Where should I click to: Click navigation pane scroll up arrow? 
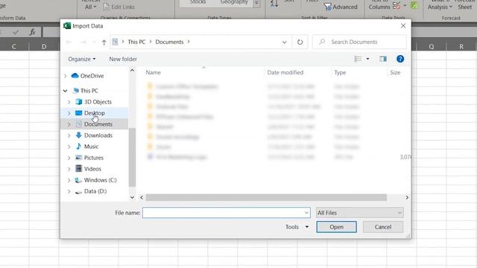(132, 71)
